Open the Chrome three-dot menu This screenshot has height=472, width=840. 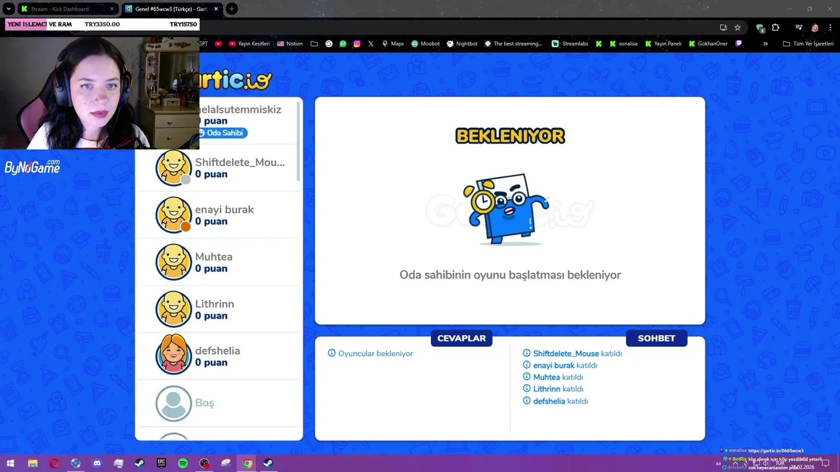point(829,28)
